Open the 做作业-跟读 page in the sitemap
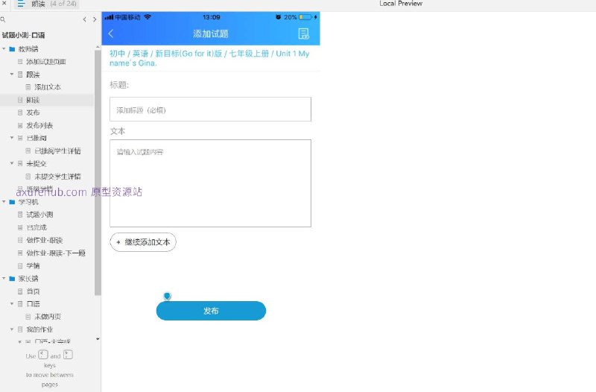 click(x=45, y=240)
